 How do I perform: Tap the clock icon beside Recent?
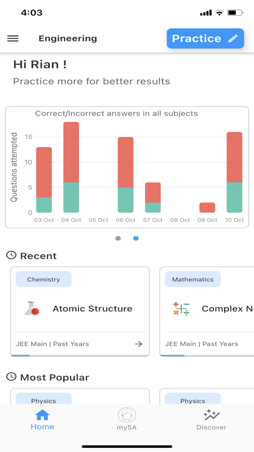[x=11, y=255]
